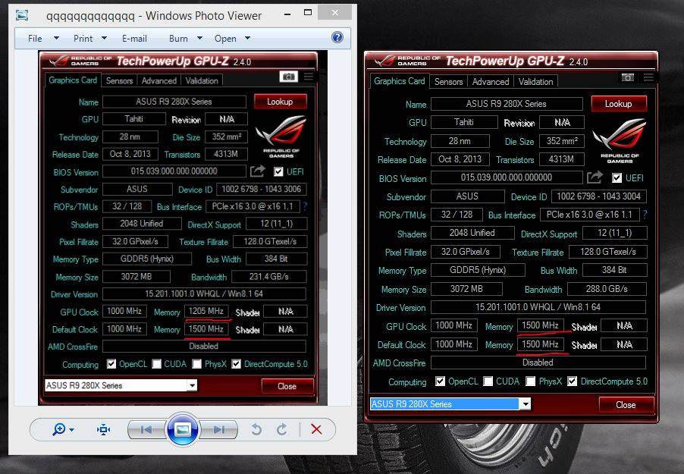Click the ROG logo in the standalone GPU-Z window

pos(620,140)
